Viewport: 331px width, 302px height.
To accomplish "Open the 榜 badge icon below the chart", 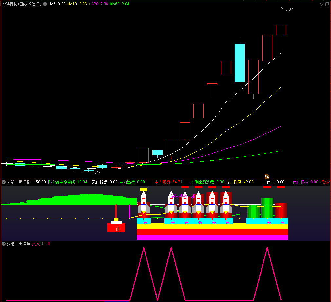I will coord(267,176).
